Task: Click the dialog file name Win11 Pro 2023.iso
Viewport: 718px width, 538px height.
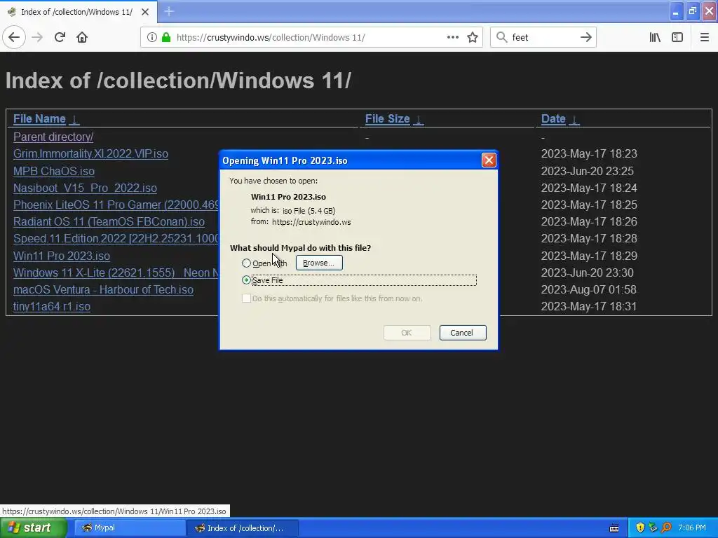Action: 288,197
